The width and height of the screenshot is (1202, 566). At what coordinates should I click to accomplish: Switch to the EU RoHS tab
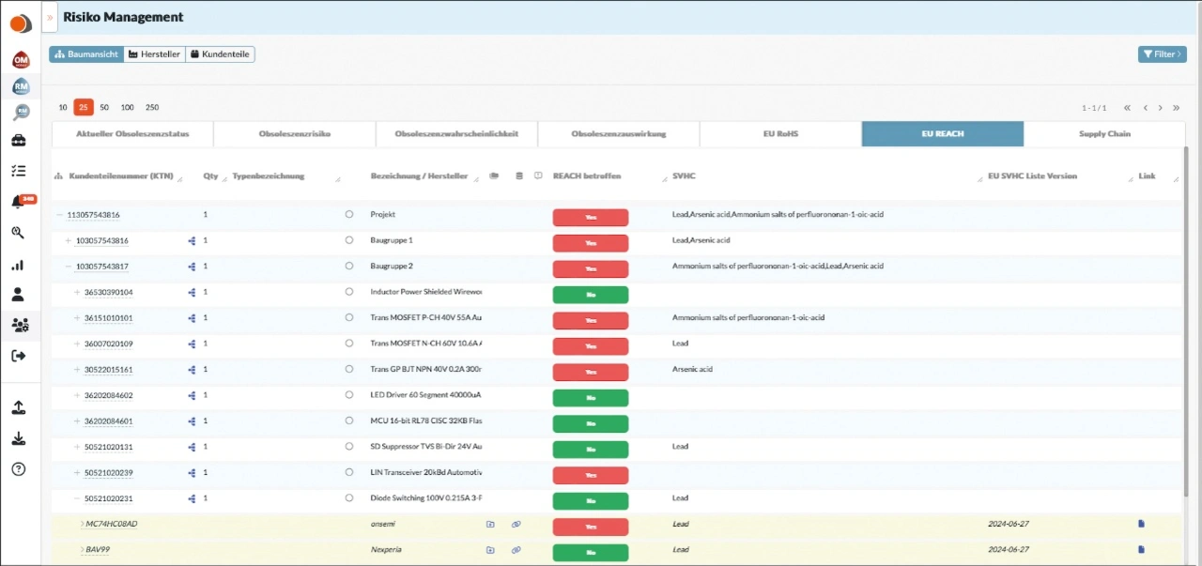(780, 134)
